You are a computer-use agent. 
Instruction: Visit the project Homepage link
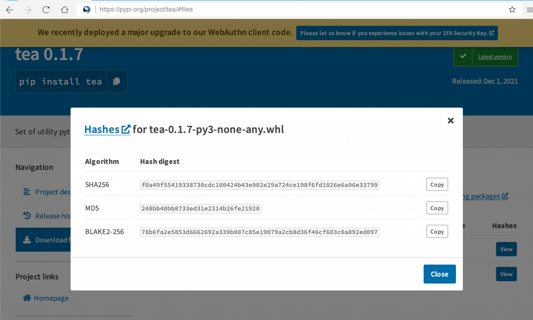51,298
